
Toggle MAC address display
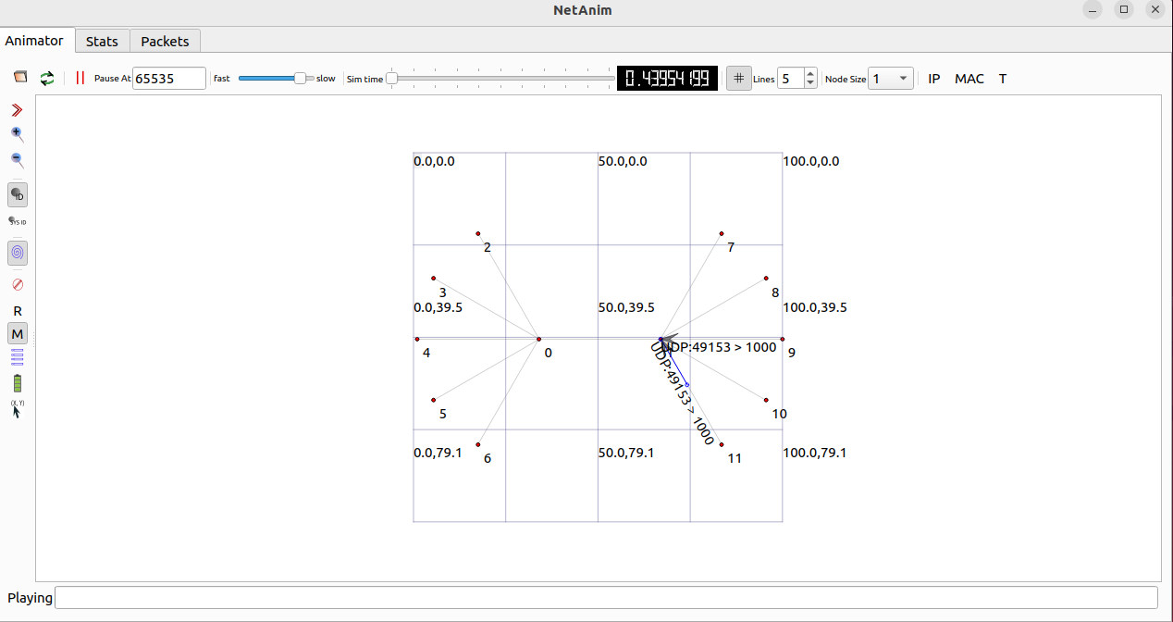[969, 79]
